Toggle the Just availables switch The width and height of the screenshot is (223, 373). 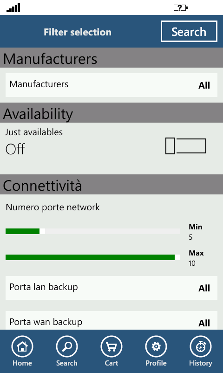coord(186,146)
